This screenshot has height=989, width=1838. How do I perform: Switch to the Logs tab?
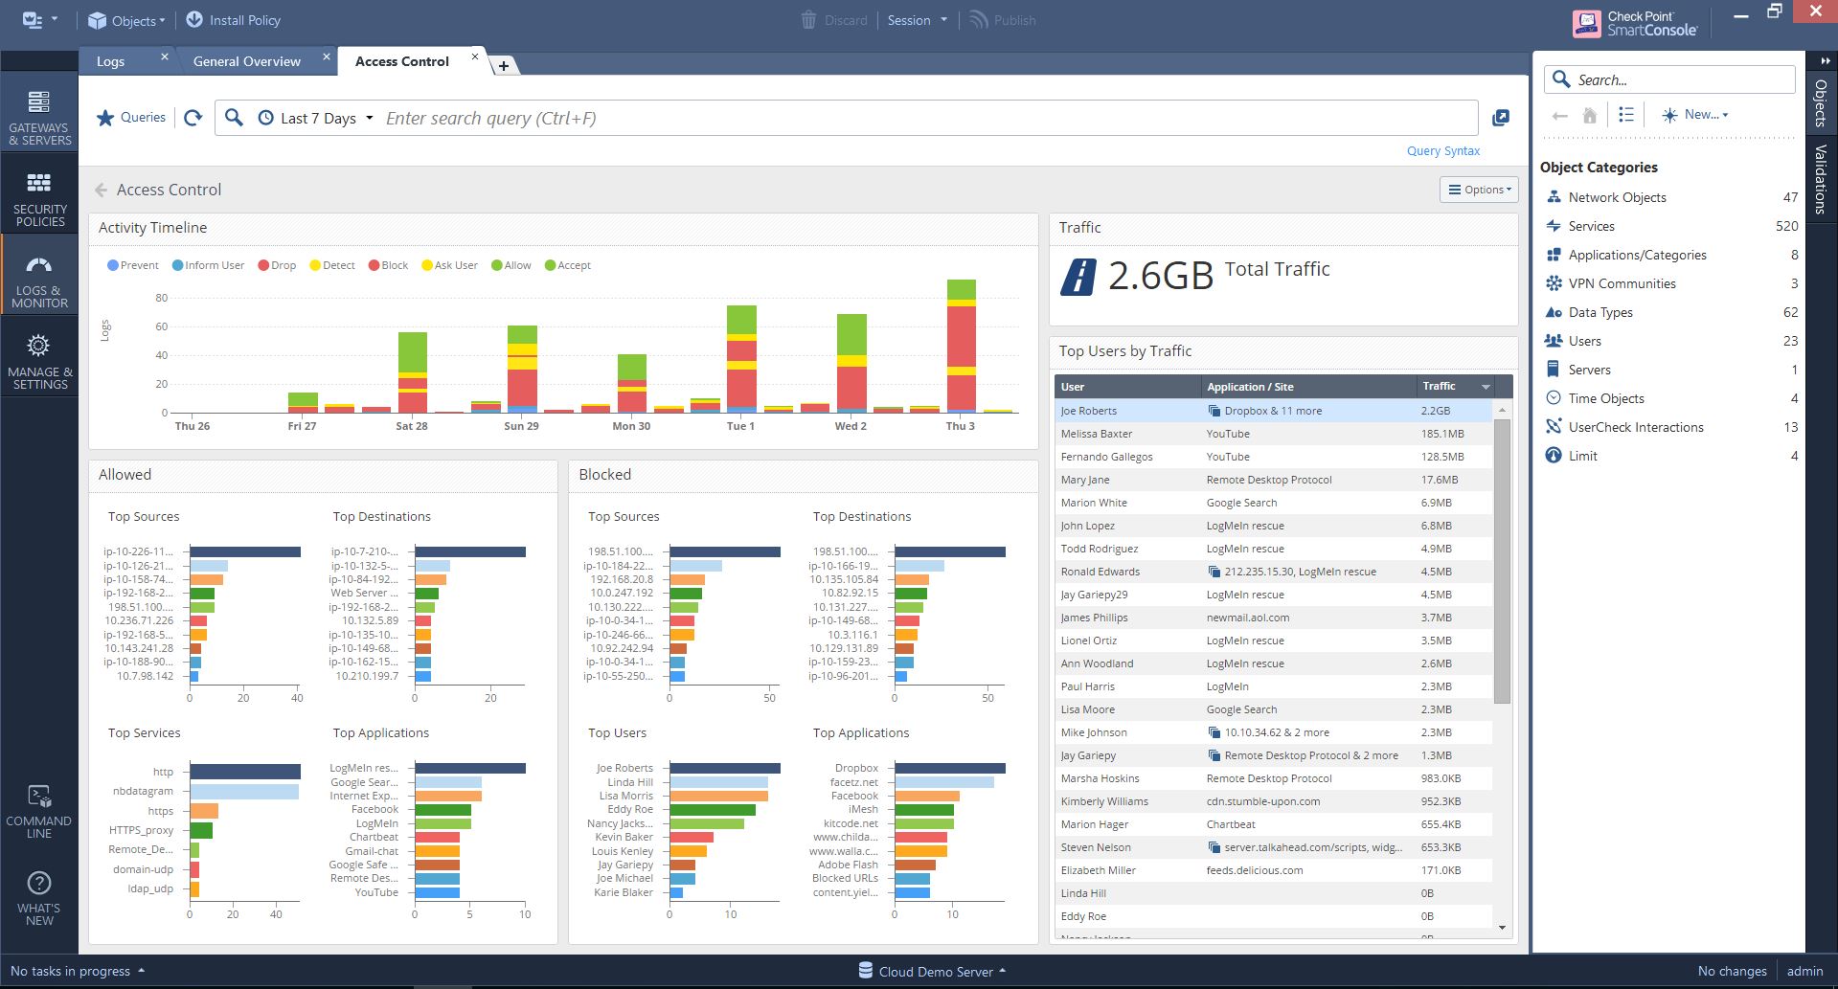[110, 61]
